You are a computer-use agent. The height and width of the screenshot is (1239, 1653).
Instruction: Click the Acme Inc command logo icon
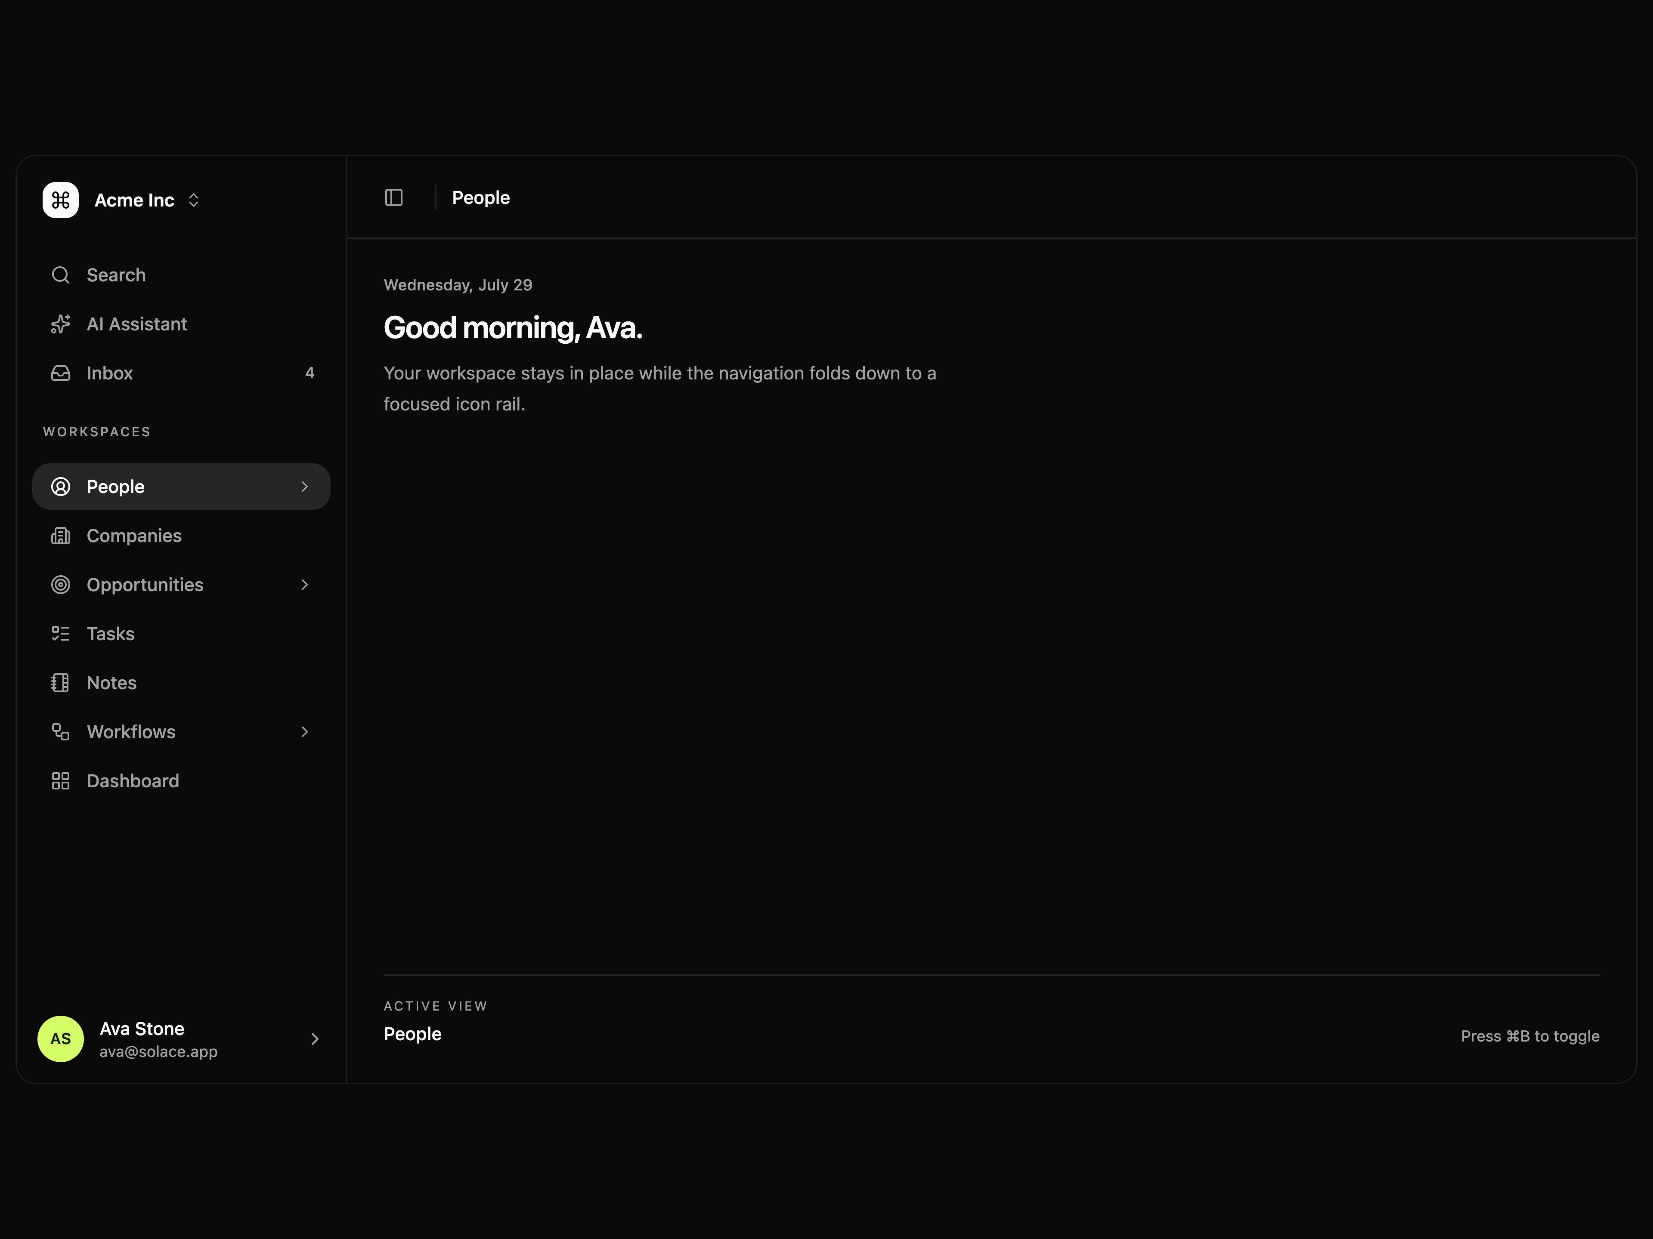click(61, 200)
